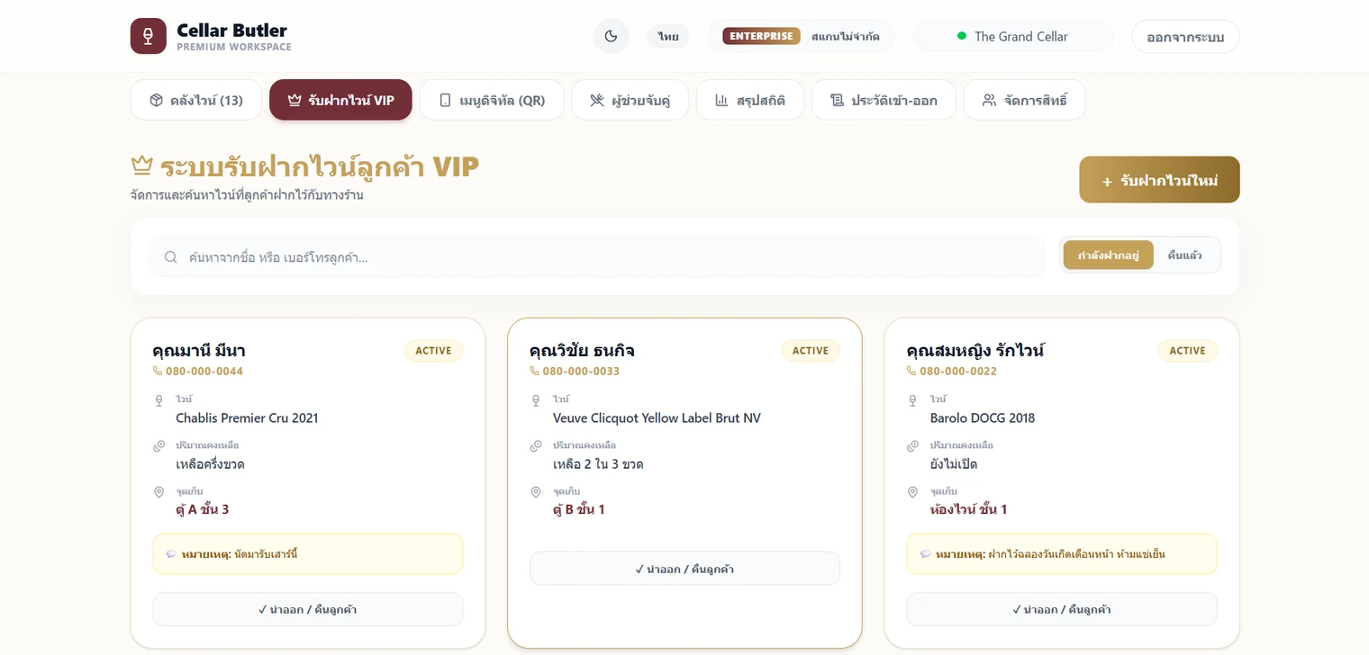Click the remaining-amount icon beside เหลือ 2 ใน 3 ขวด
The height and width of the screenshot is (655, 1369).
click(536, 446)
